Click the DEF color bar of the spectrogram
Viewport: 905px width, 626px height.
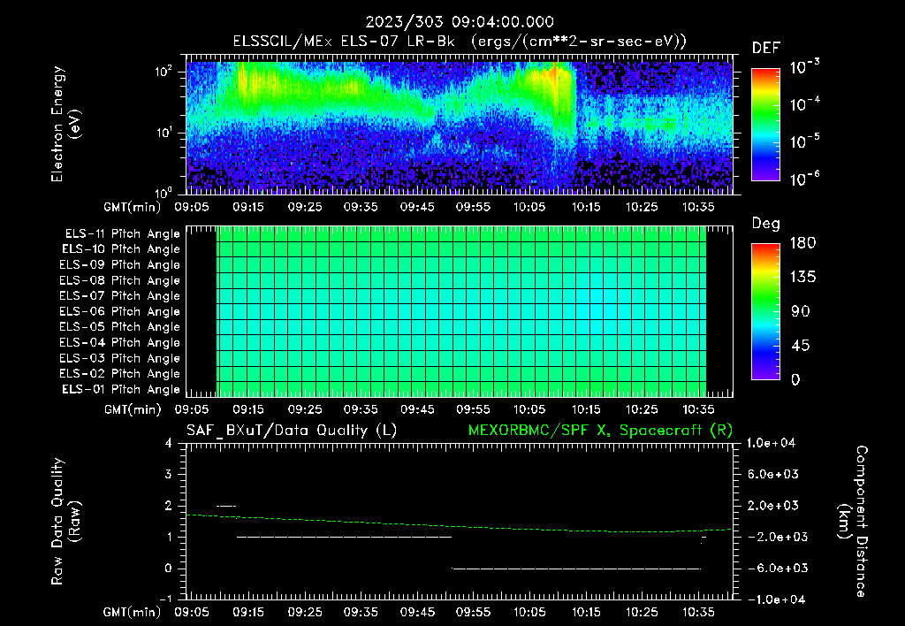765,124
